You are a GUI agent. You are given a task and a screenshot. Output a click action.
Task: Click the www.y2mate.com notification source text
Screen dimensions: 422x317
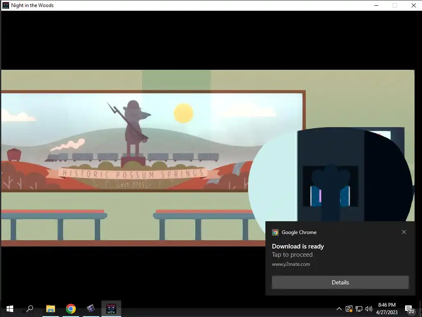pyautogui.click(x=291, y=264)
